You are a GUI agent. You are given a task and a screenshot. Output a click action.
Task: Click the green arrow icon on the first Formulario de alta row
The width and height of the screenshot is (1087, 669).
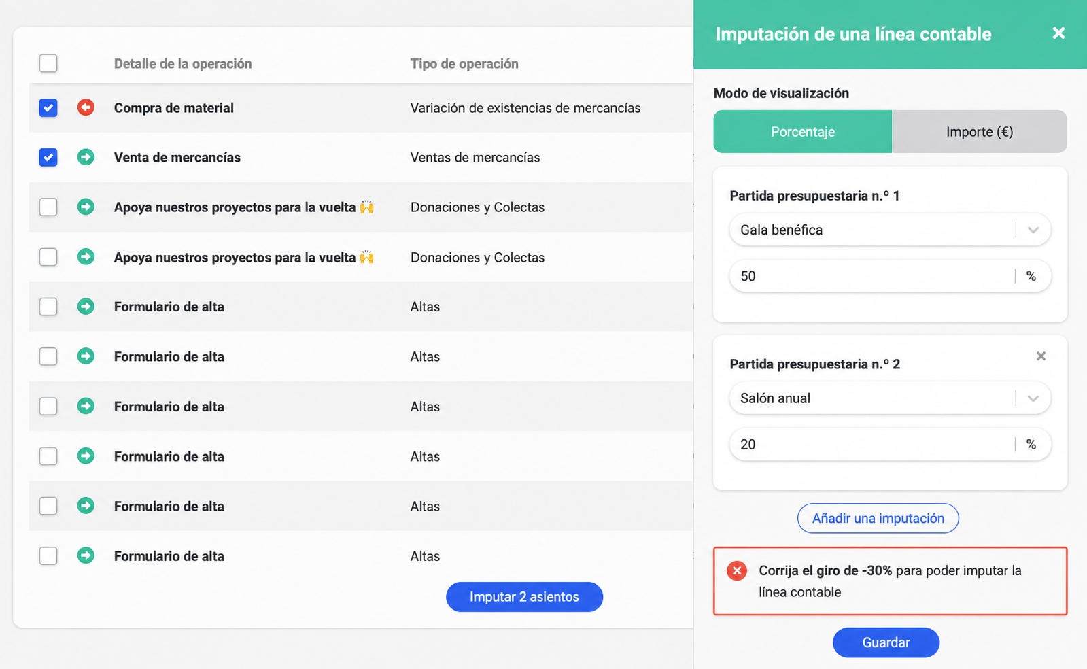coord(86,307)
